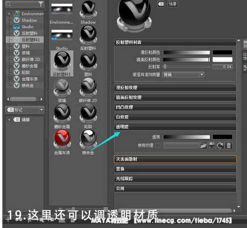Open the 透视 black color swatch
Screen dimensions: 247x228
click(x=222, y=137)
